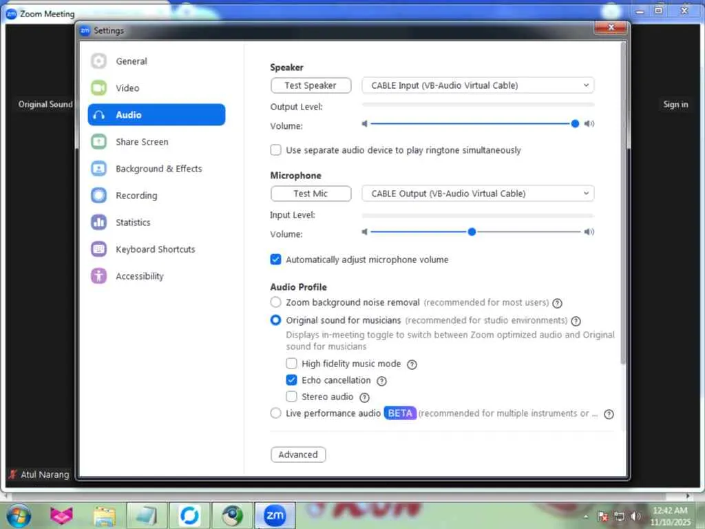The height and width of the screenshot is (529, 705).
Task: Open Accessibility settings tab
Action: click(x=156, y=276)
